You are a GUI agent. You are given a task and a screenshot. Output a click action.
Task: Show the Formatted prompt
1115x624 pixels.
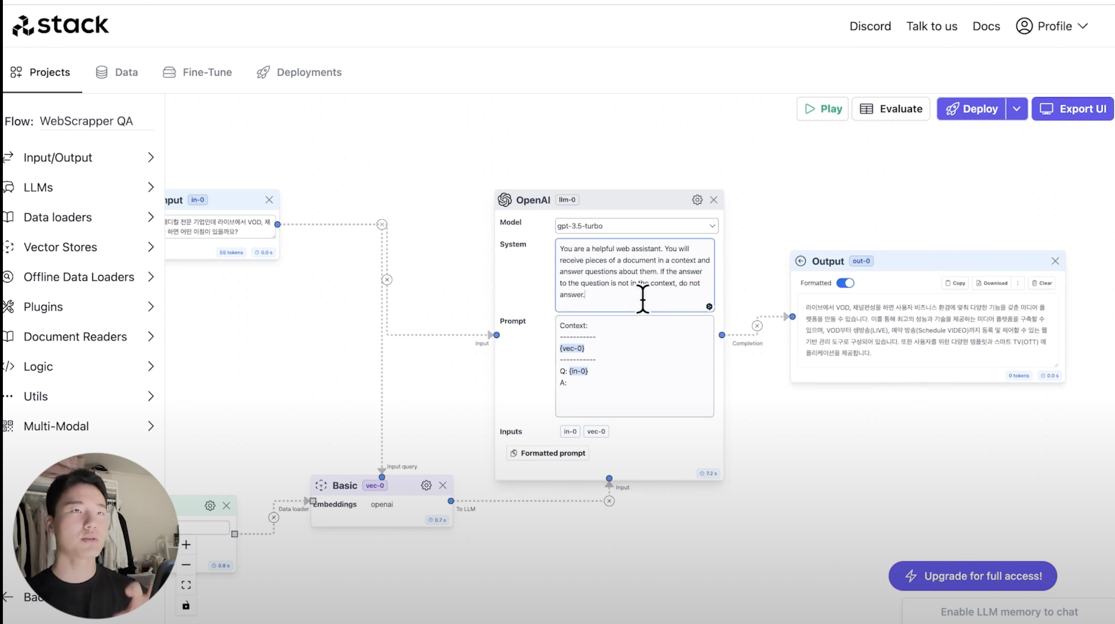coord(548,453)
